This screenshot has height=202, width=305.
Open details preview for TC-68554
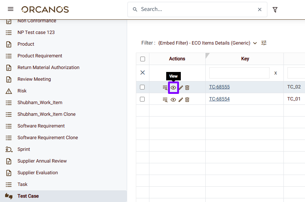point(165,99)
